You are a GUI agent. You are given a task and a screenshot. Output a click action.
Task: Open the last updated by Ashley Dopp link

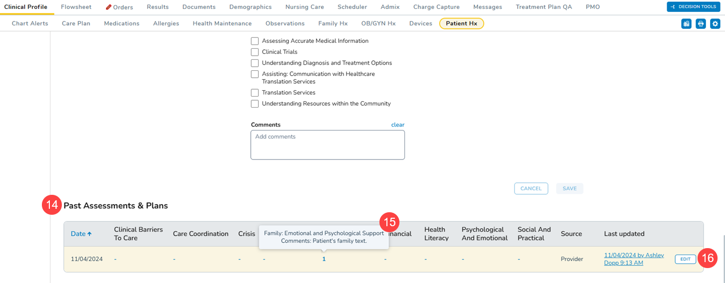click(x=633, y=259)
